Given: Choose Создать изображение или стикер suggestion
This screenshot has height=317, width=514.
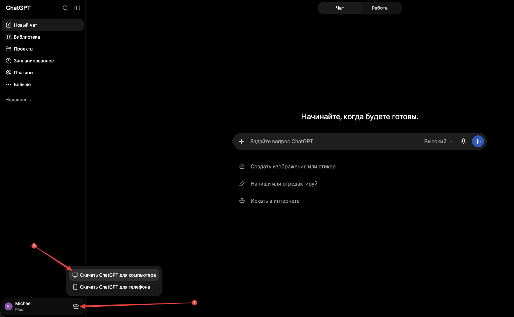Looking at the screenshot, I should (288, 166).
